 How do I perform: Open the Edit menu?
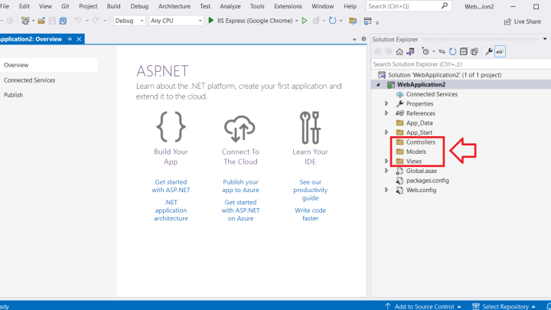pyautogui.click(x=24, y=6)
